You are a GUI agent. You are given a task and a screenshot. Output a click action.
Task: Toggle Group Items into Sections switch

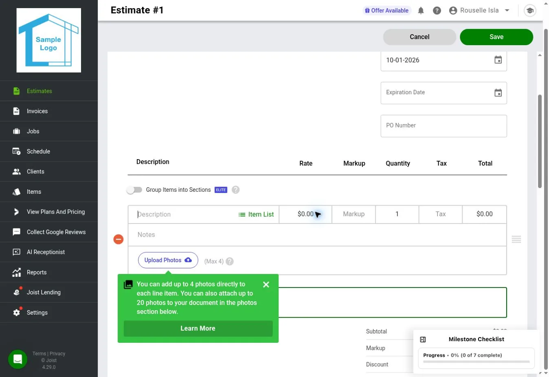coord(134,190)
